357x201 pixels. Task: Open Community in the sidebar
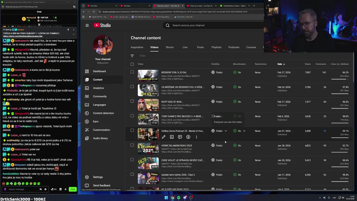pyautogui.click(x=103, y=96)
